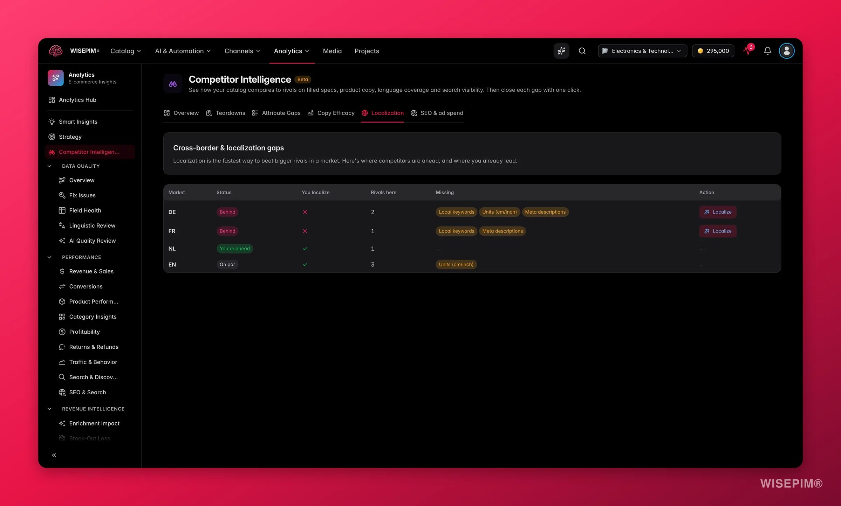Collapse the REVENUE INTELLIGENCE section
Image resolution: width=841 pixels, height=506 pixels.
[49, 409]
